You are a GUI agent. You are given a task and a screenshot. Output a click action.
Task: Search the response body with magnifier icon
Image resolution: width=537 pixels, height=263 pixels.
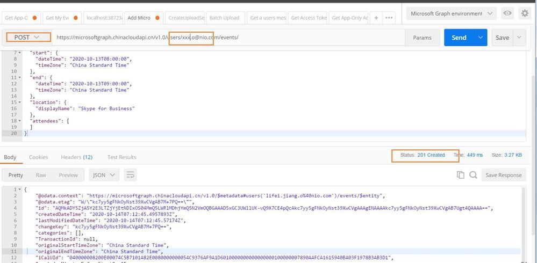point(473,175)
